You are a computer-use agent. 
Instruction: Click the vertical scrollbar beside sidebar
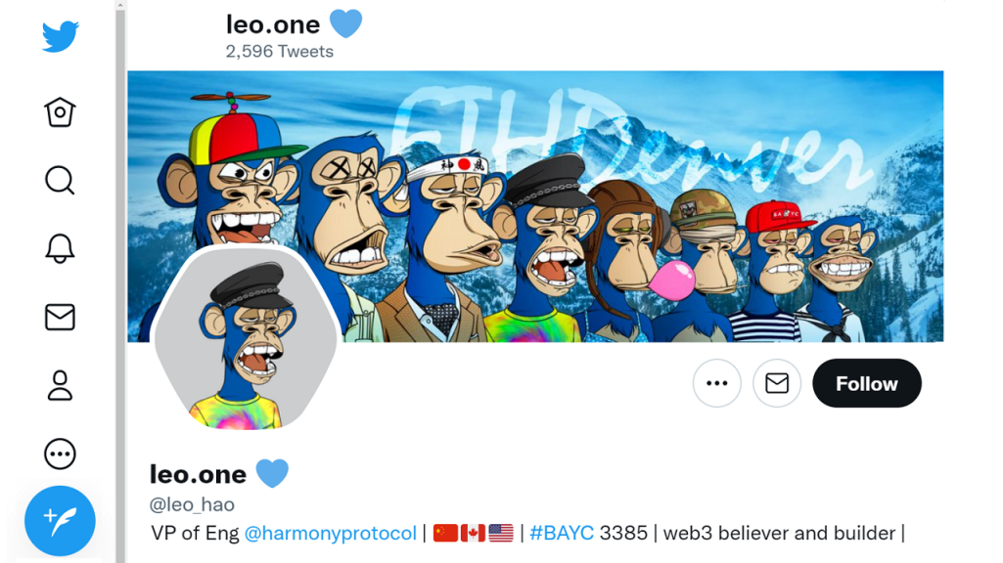[120, 281]
